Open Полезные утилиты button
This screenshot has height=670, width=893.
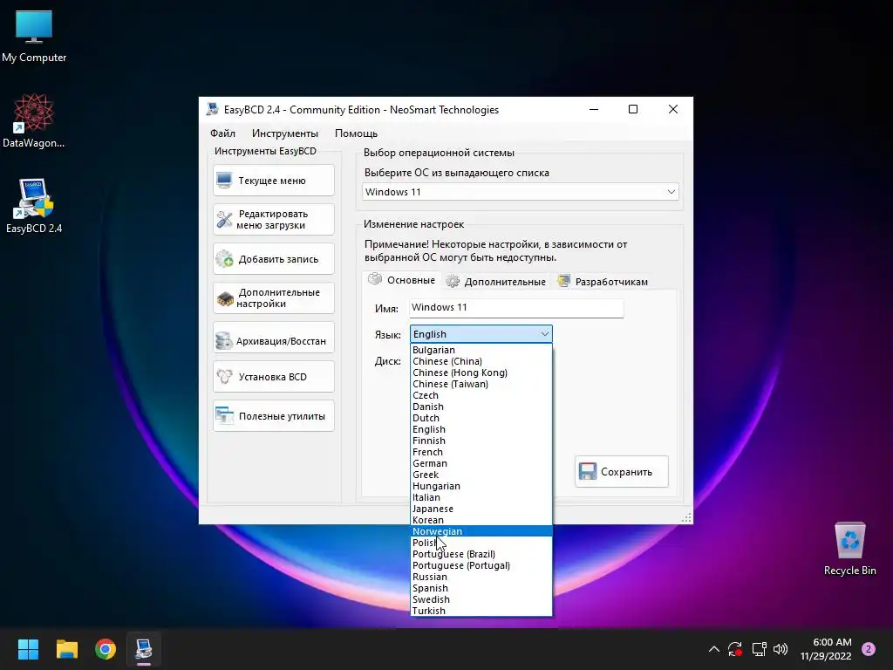click(274, 416)
